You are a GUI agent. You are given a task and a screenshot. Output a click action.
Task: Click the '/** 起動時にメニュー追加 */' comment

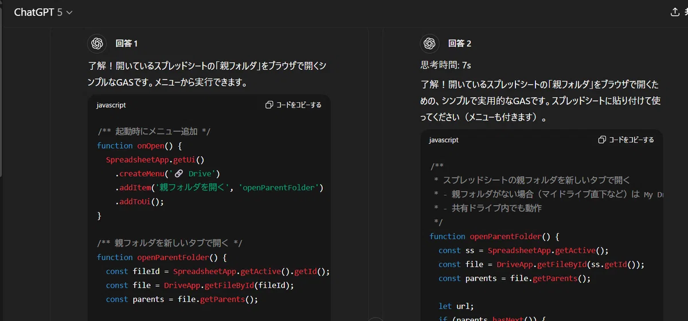coord(154,132)
